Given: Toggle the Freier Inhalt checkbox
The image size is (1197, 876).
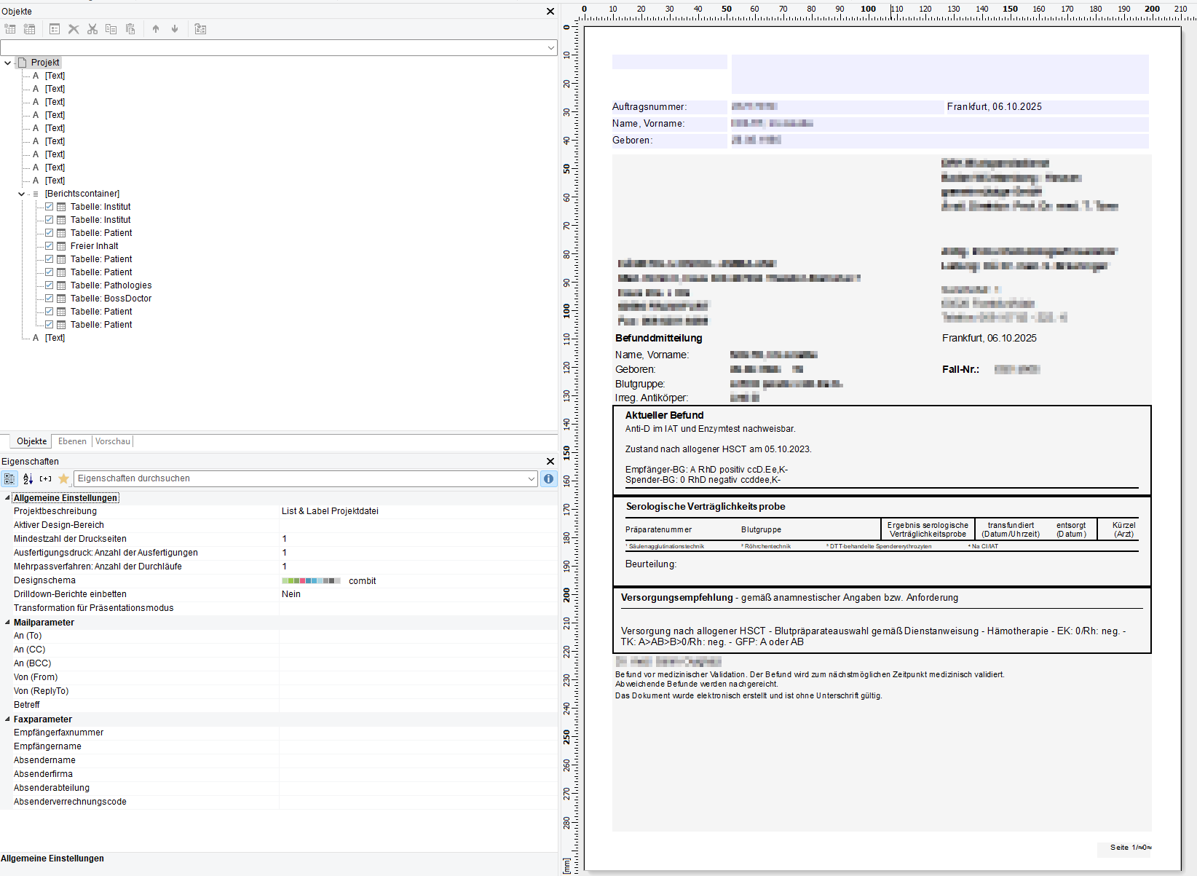Looking at the screenshot, I should point(50,246).
